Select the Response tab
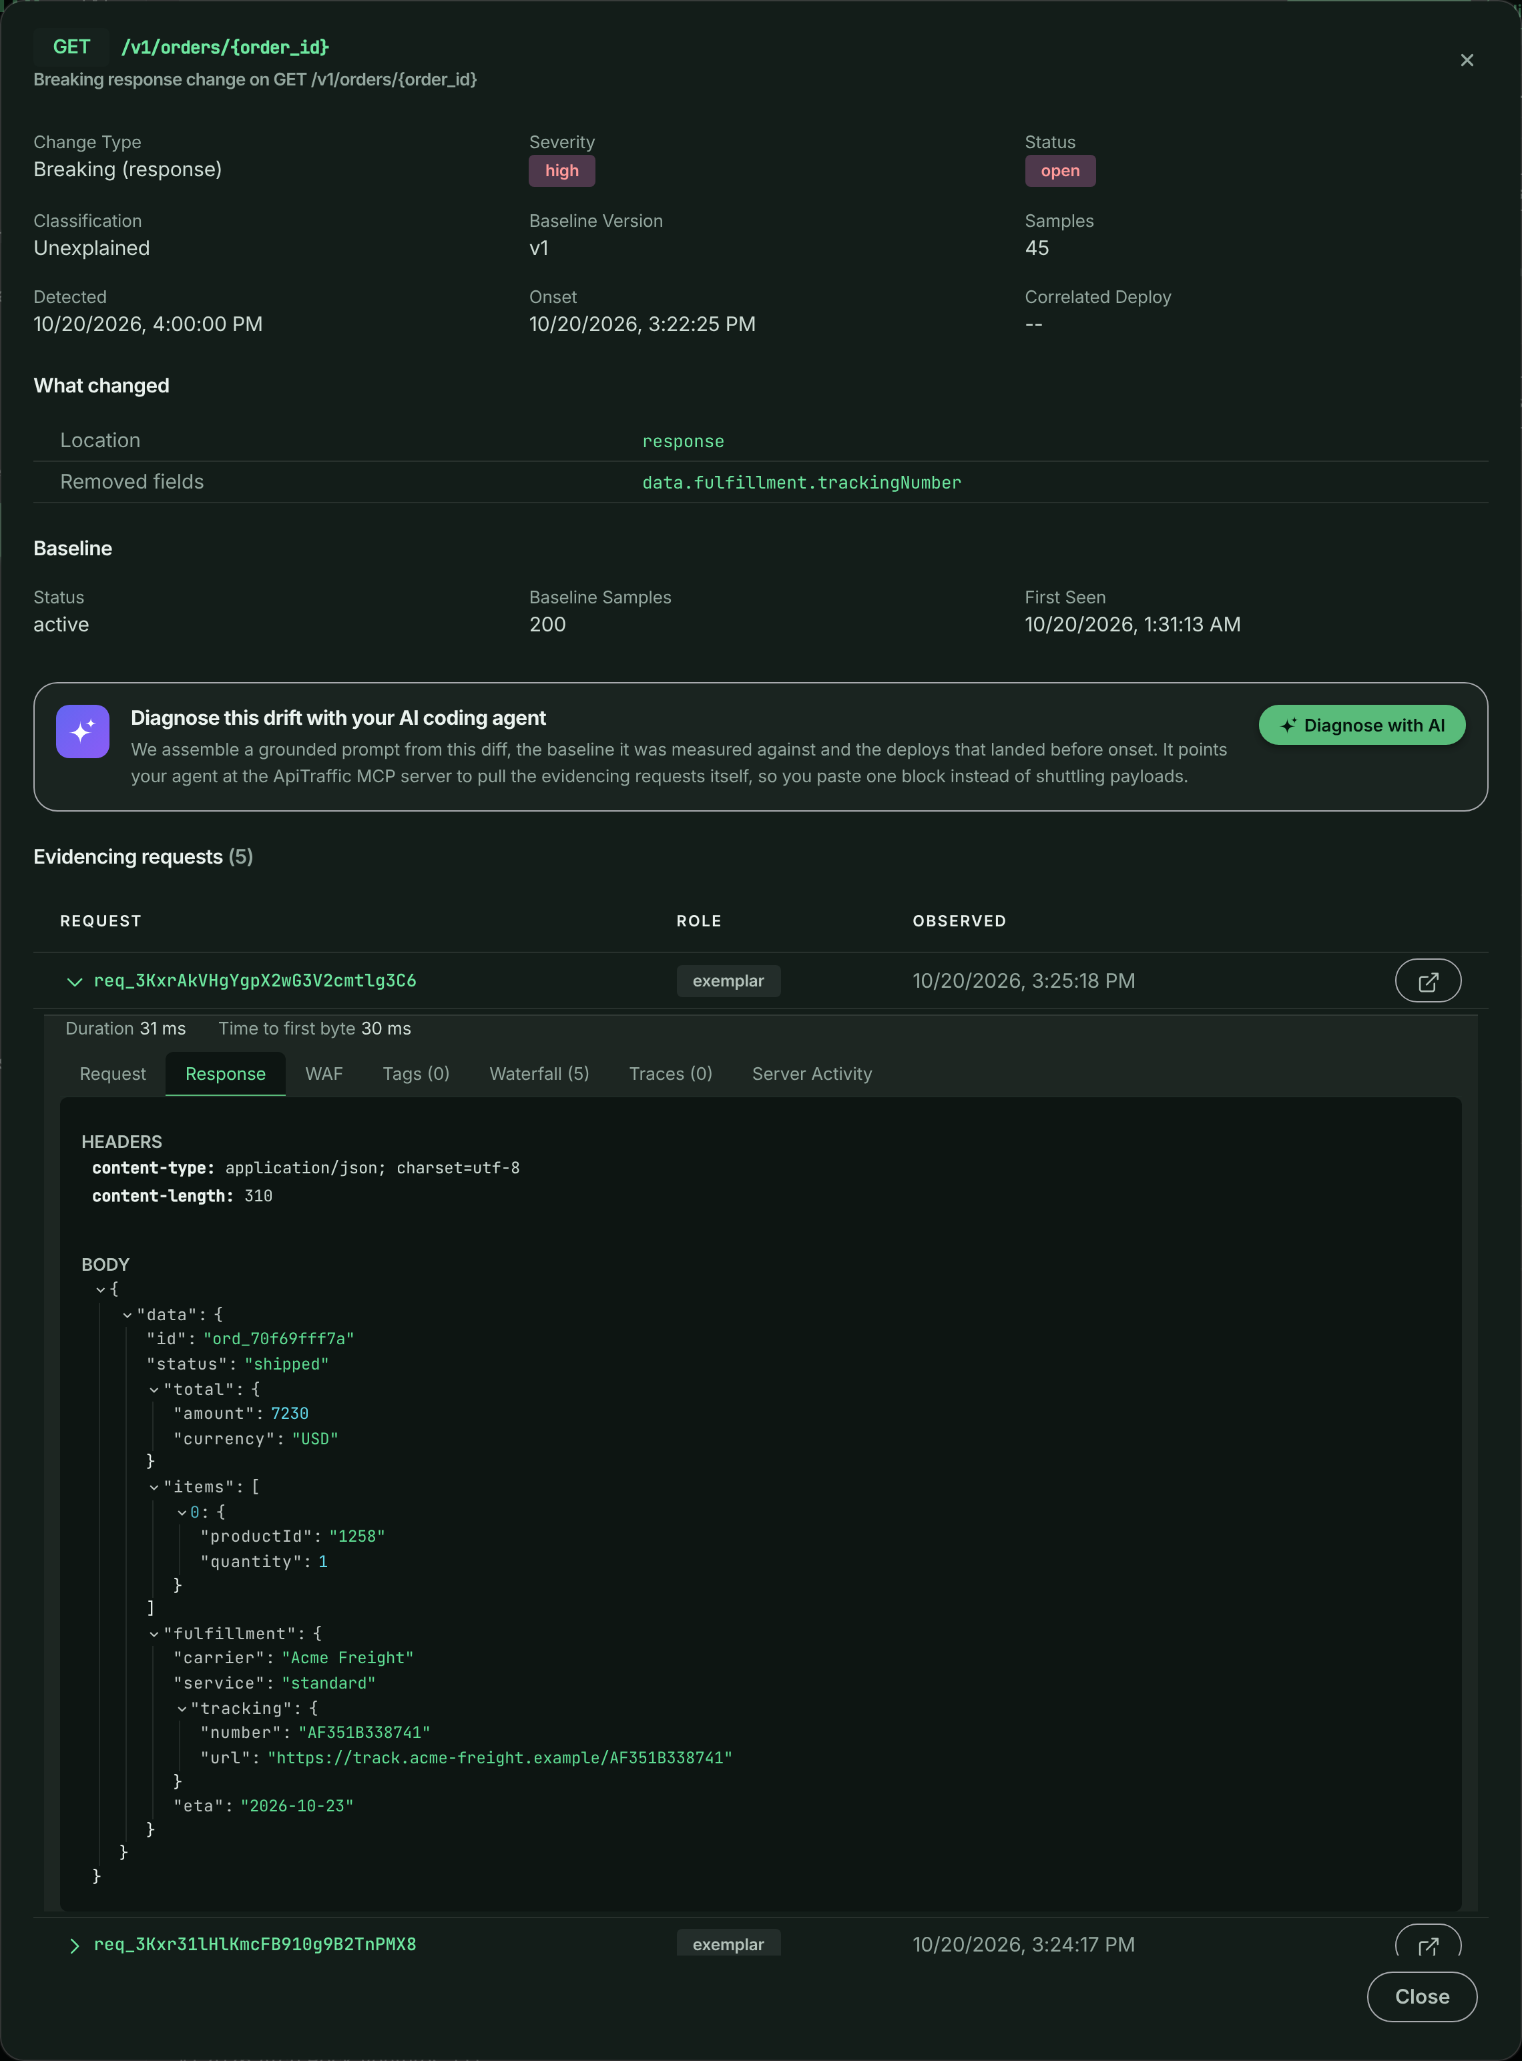Image resolution: width=1522 pixels, height=2061 pixels. [x=226, y=1074]
